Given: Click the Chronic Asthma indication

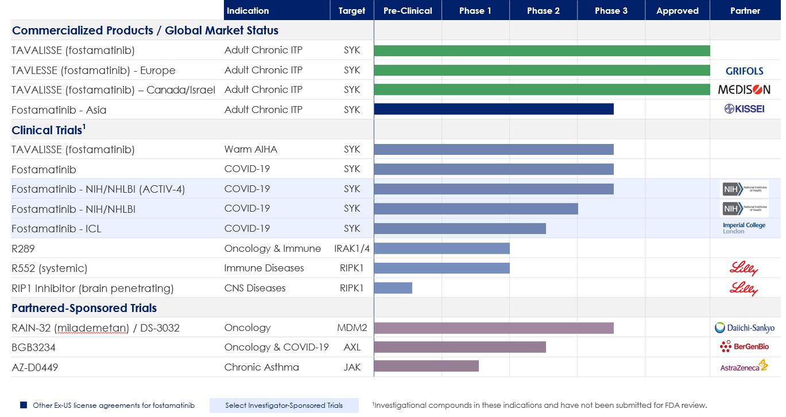Looking at the screenshot, I should point(262,367).
